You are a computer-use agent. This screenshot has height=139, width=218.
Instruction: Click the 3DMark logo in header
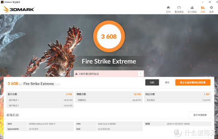click(19, 9)
